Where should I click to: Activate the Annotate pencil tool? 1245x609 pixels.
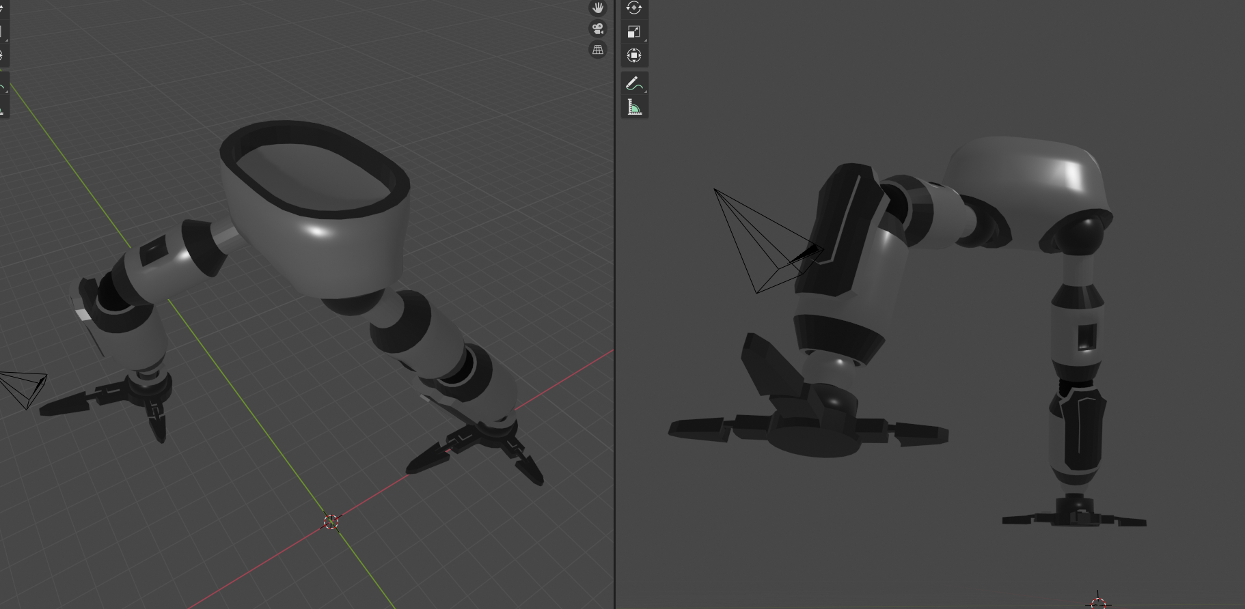point(634,83)
